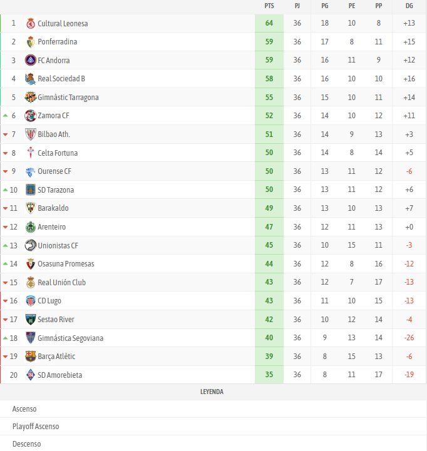Image resolution: width=427 pixels, height=451 pixels.
Task: Click the Bilbao Ath. striped shield
Action: pyautogui.click(x=31, y=134)
